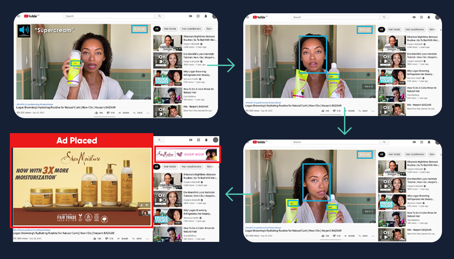Click the small video preview thumbnail on the Shea Moisture ad
The width and height of the screenshot is (454, 259).
145,213
